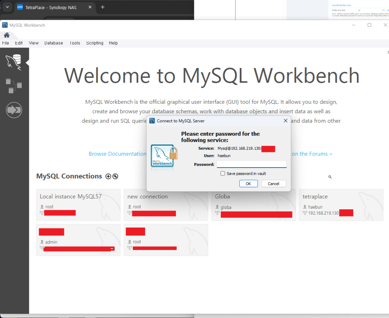Select Local instance MySQL57 connection tile
This screenshot has height=318, width=389.
(x=78, y=205)
